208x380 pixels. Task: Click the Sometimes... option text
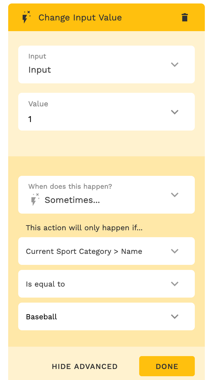point(72,200)
